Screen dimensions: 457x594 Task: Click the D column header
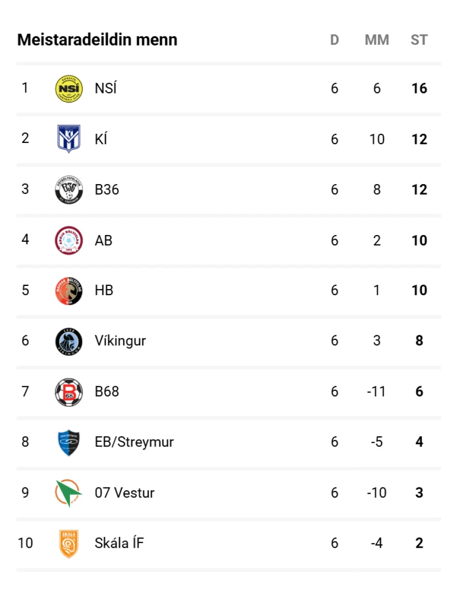pos(334,40)
